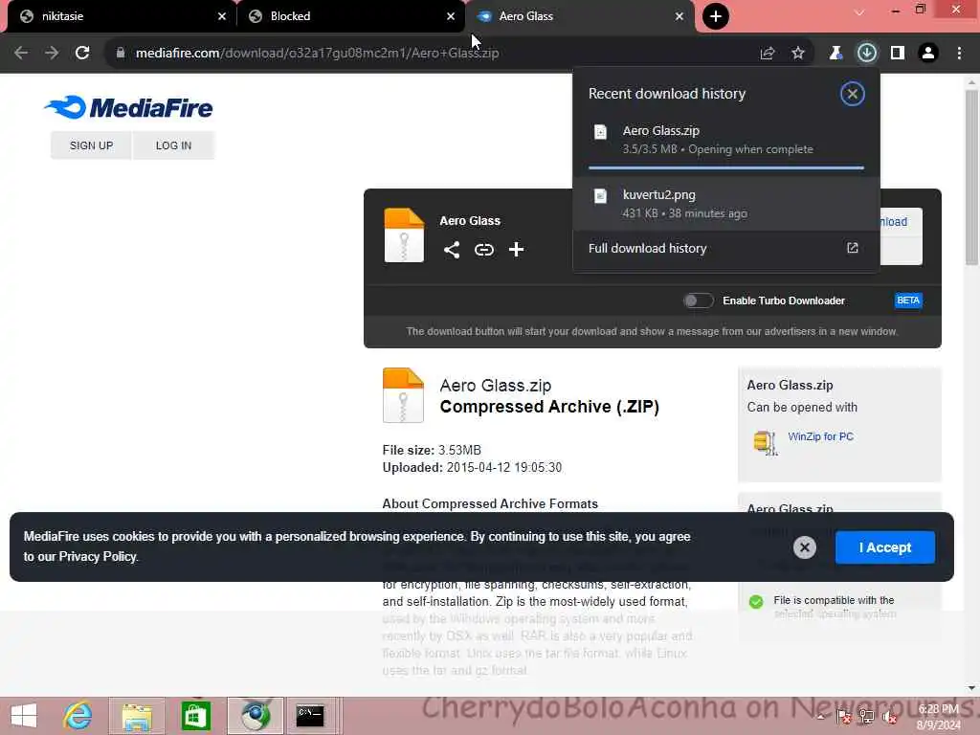Open the tab search chevron
The height and width of the screenshot is (735, 980).
[859, 12]
